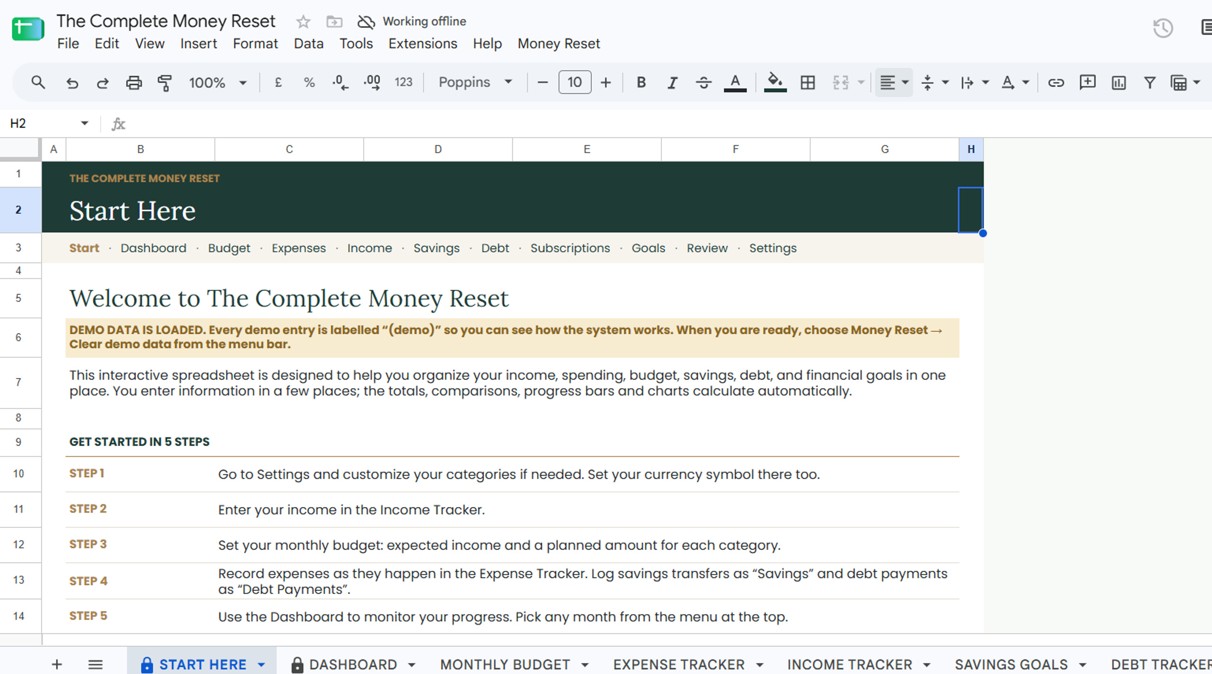Screen dimensions: 1212x674
Task: Click the font size field showing 10
Action: 574,82
